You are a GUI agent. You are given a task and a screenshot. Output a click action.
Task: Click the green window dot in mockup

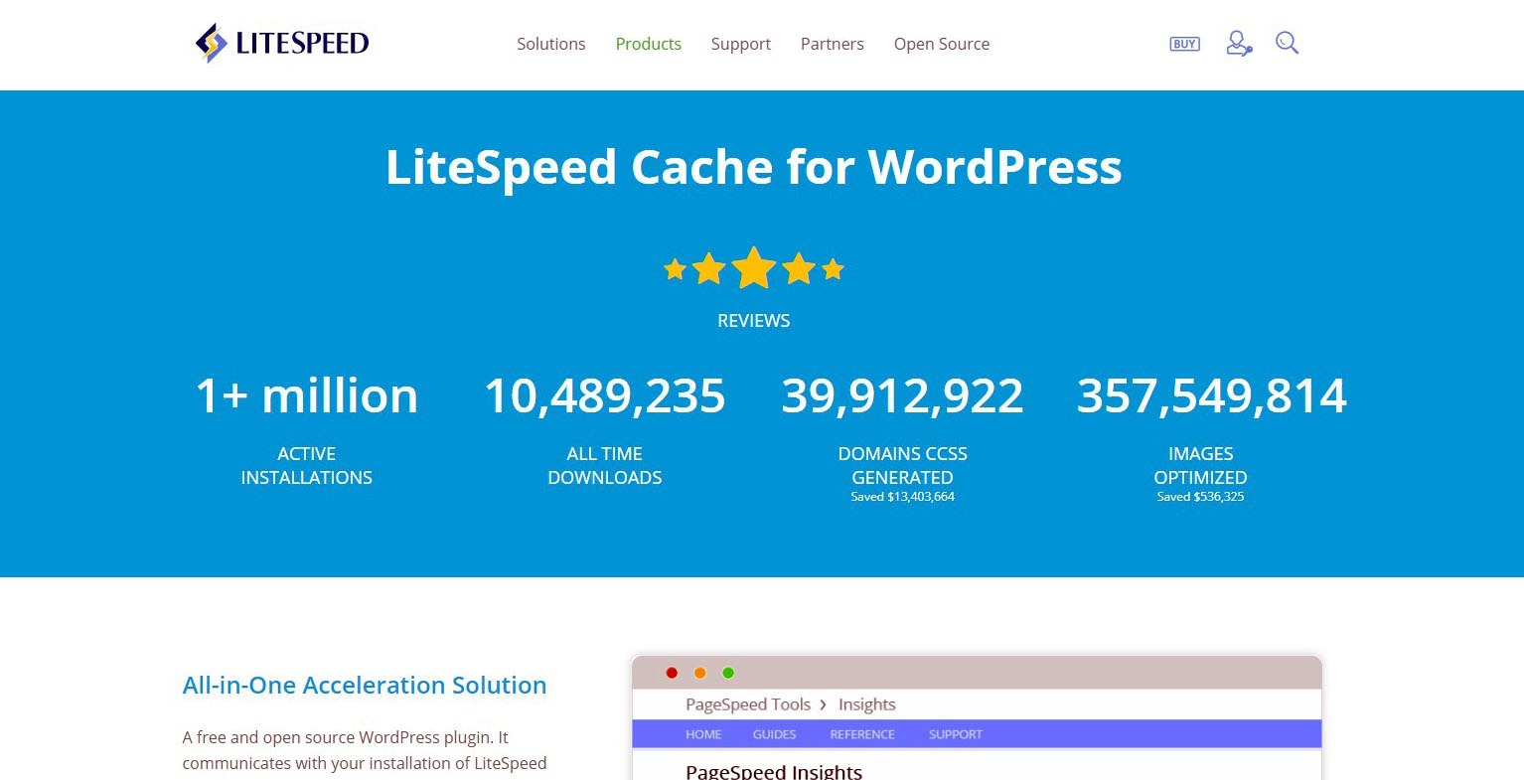click(x=728, y=673)
